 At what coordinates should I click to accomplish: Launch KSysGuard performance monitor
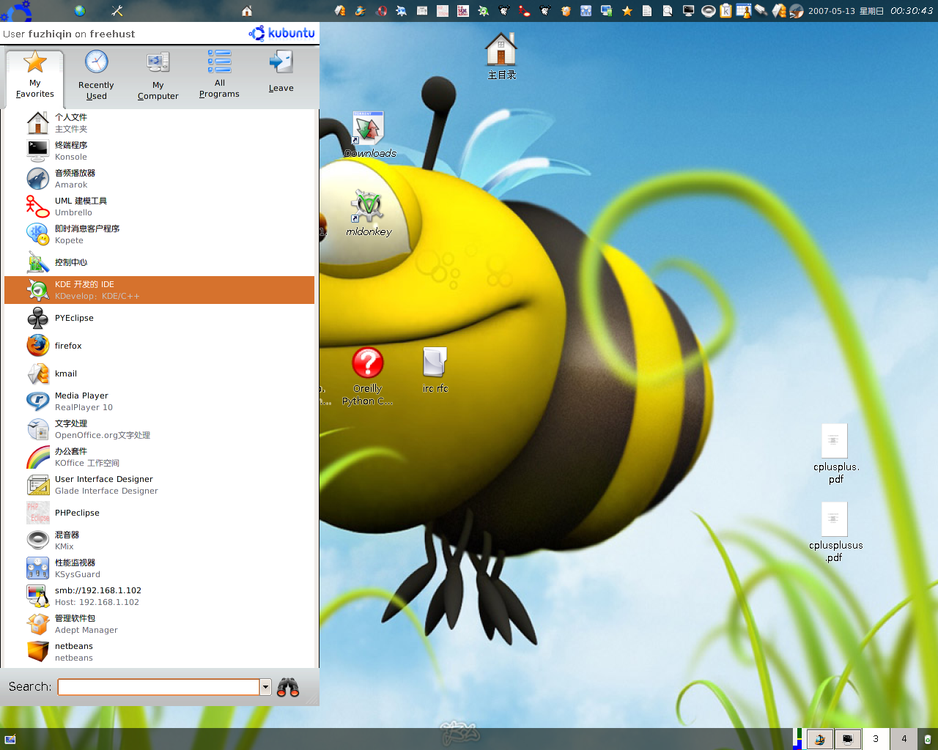pos(160,568)
